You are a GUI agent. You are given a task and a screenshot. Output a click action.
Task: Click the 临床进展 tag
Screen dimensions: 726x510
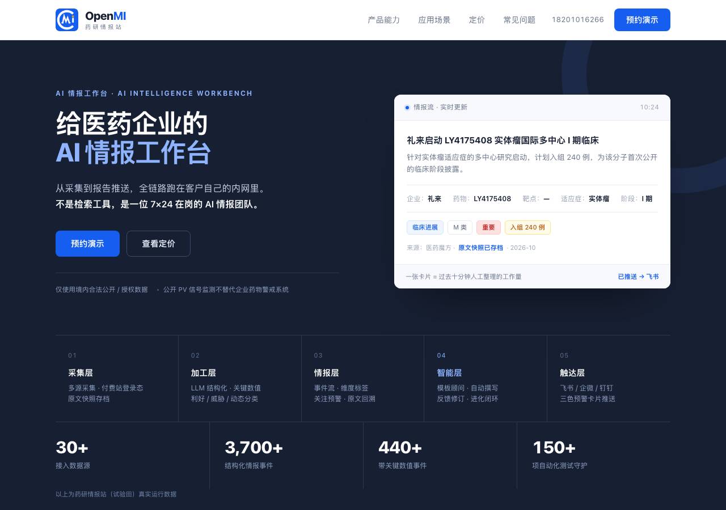(x=425, y=227)
